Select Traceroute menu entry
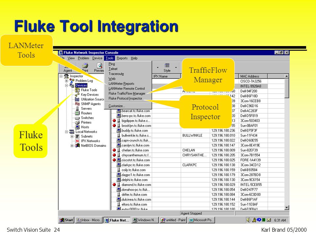316x237 pixels. pos(116,74)
